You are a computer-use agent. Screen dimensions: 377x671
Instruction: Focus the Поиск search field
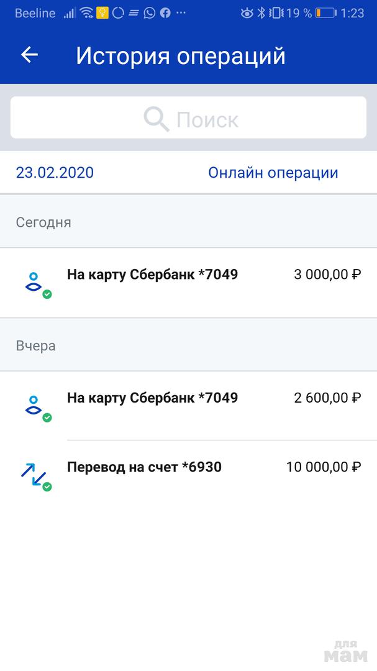pyautogui.click(x=188, y=119)
